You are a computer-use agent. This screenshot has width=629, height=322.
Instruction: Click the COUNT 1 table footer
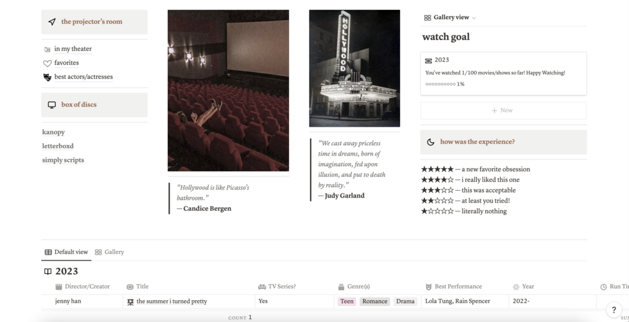240,318
